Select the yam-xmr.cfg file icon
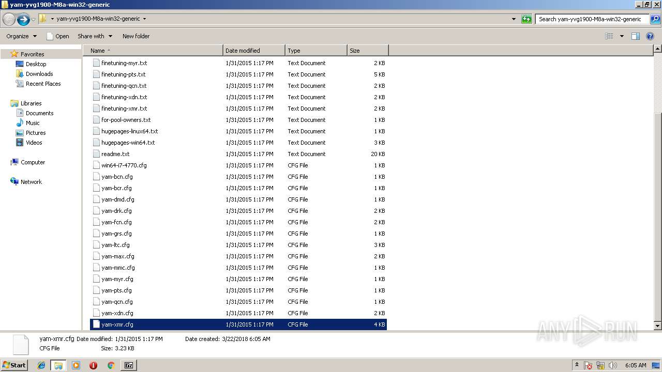662x372 pixels. tap(96, 324)
